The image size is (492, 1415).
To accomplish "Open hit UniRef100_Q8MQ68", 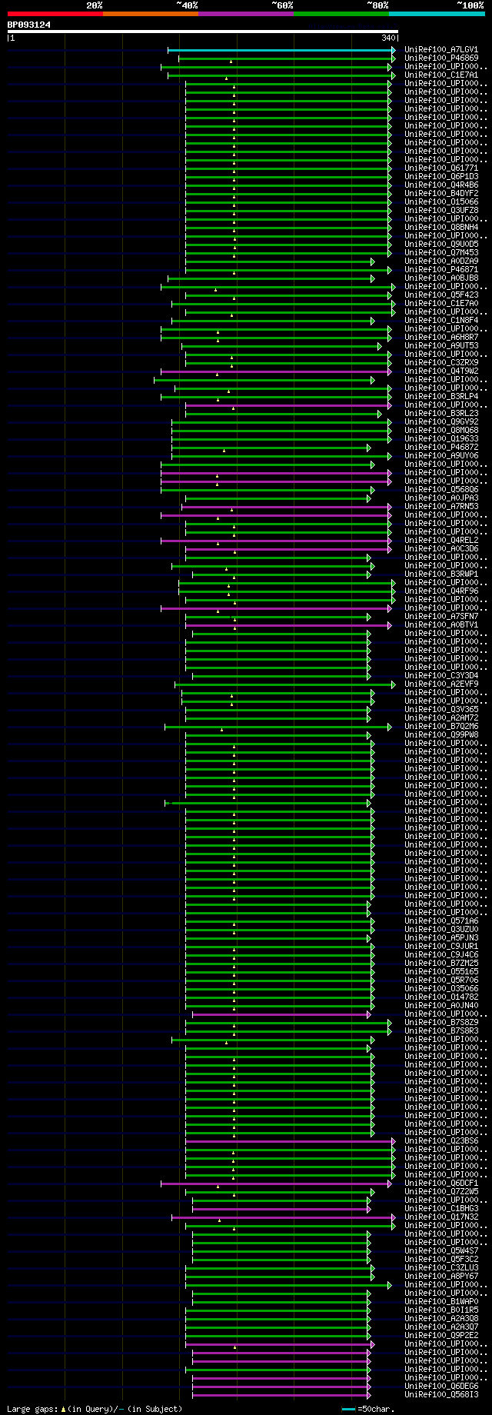I will click(x=441, y=431).
